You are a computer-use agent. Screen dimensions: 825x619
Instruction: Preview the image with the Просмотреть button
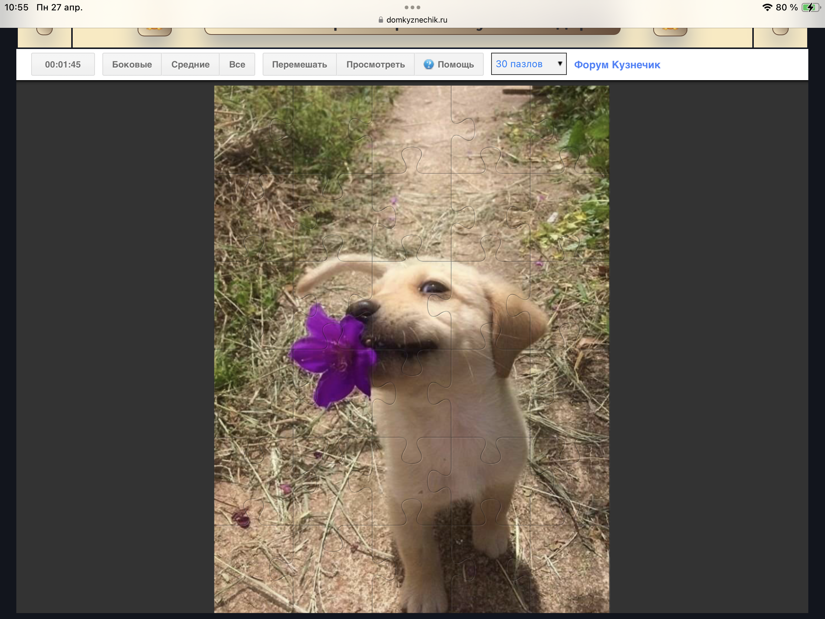375,65
